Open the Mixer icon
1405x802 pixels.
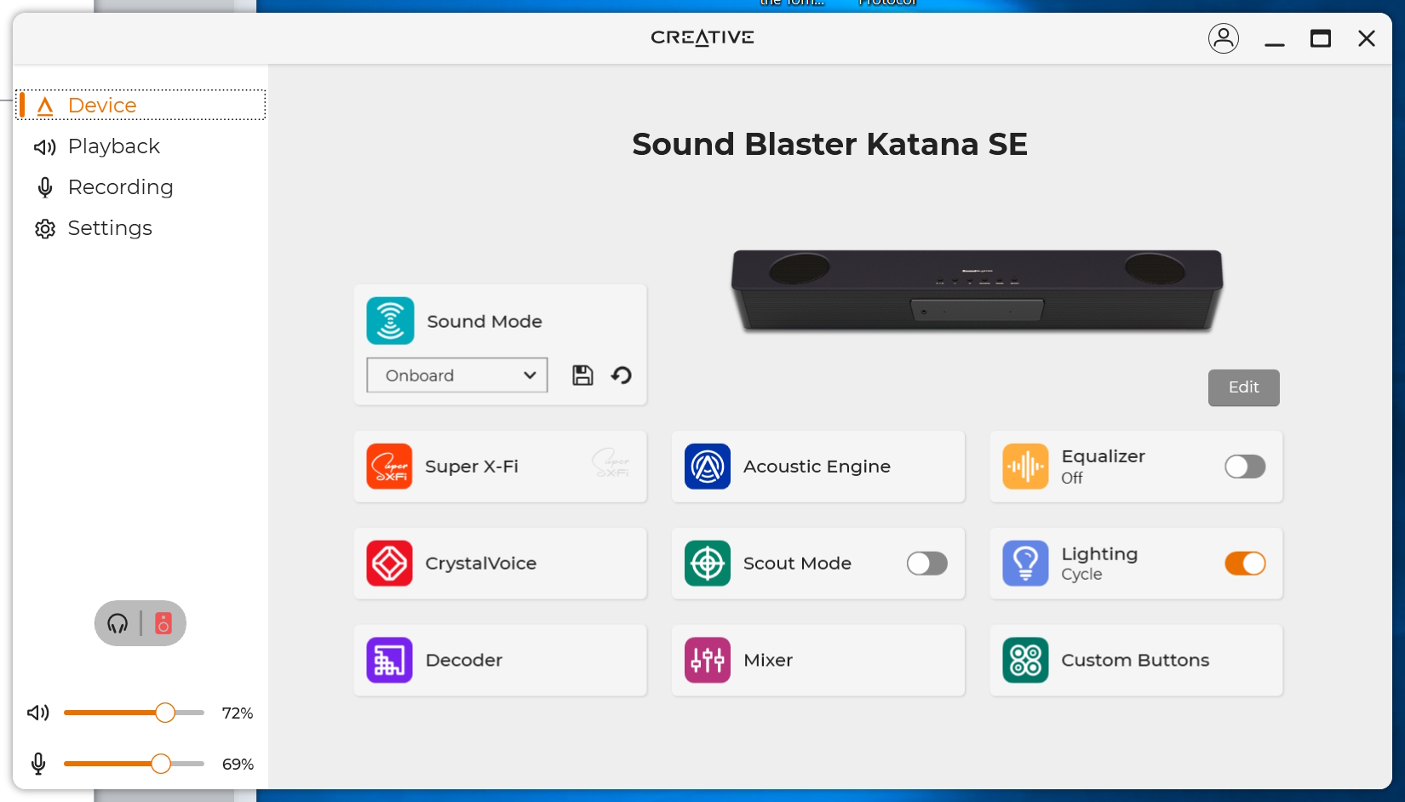(x=708, y=661)
